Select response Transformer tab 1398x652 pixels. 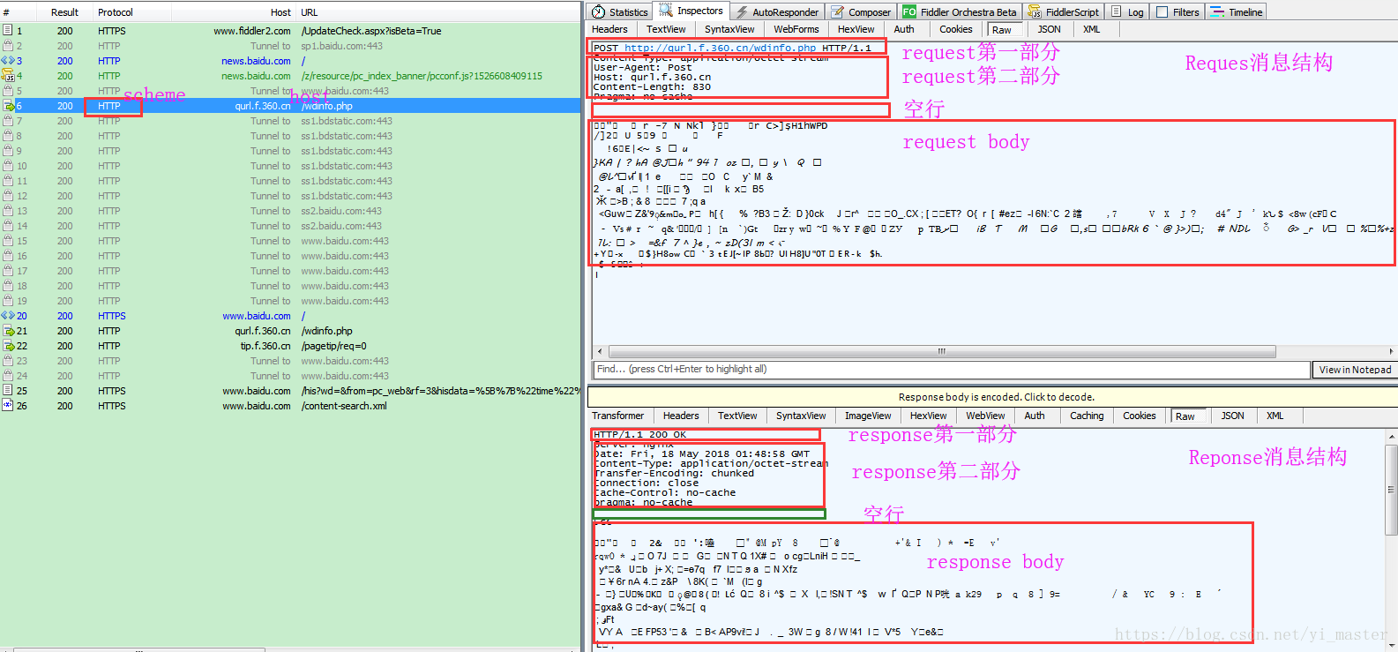coord(618,416)
